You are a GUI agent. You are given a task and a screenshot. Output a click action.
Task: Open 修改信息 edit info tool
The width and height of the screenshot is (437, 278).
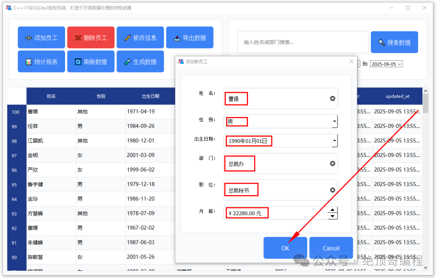[x=140, y=37]
